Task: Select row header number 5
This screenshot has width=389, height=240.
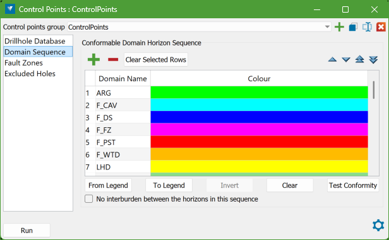Action: click(x=90, y=142)
